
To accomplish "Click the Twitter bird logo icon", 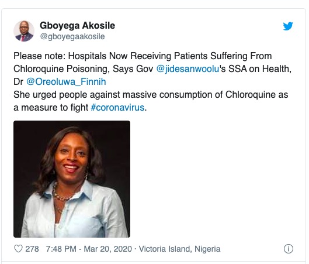I will click(288, 26).
